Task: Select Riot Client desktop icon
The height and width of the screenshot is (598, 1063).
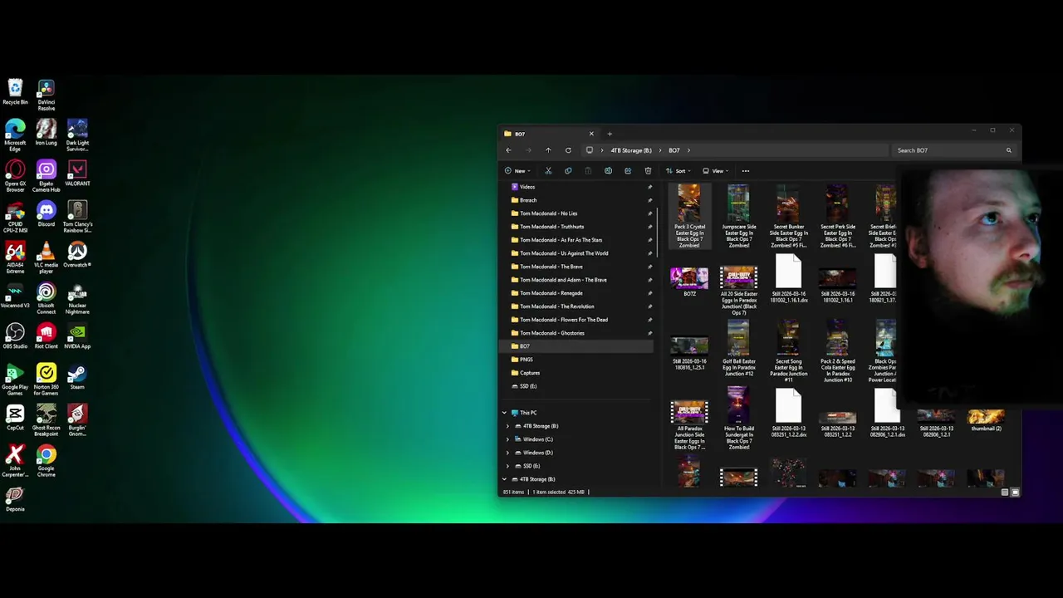Action: coord(47,336)
